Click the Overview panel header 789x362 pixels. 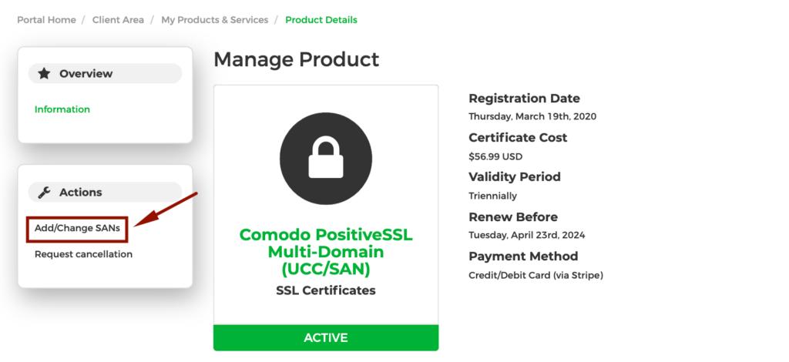pyautogui.click(x=105, y=73)
